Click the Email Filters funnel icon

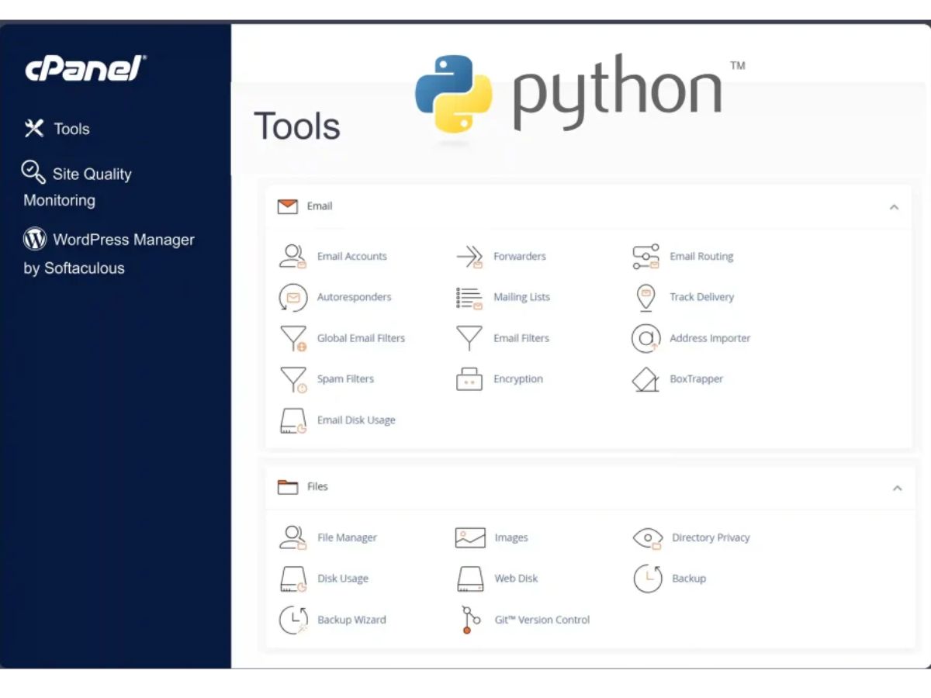point(469,339)
